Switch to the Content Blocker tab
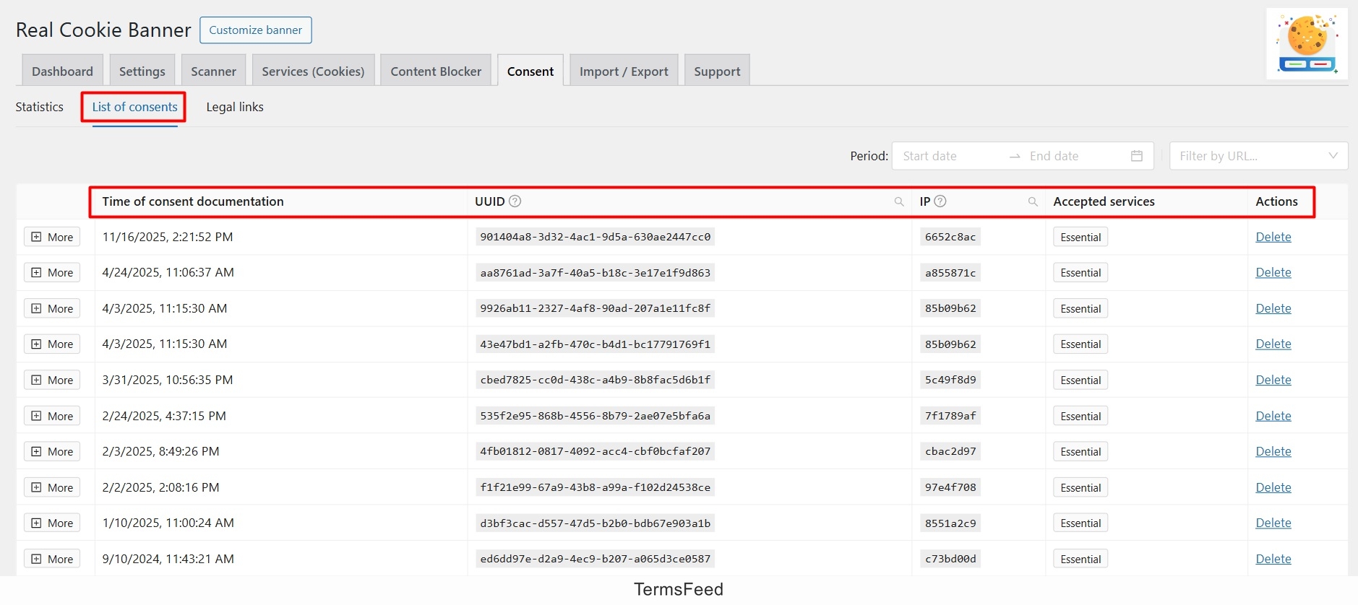This screenshot has height=605, width=1358. click(436, 71)
